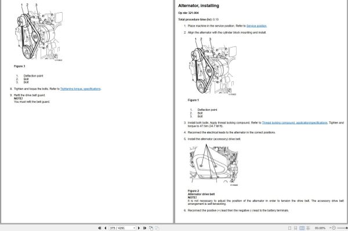Image resolution: width=348 pixels, height=231 pixels.
Task: Click the zoom slider track
Action: coord(342,228)
